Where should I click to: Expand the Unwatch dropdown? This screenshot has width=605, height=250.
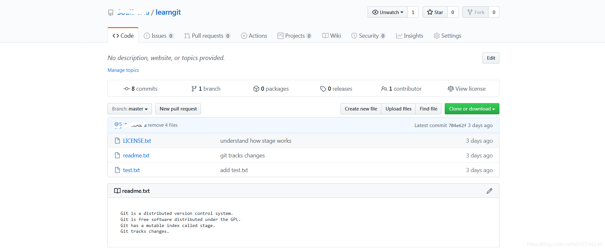[x=387, y=12]
